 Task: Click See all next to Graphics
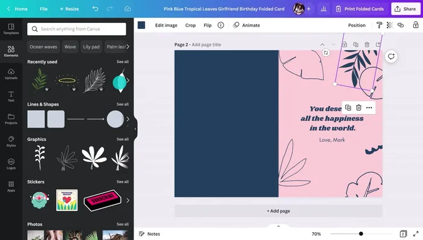coord(123,139)
